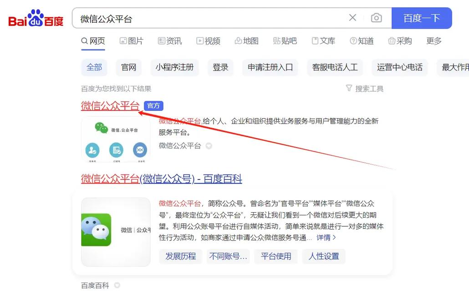Open the 知道 (Zhidao) search category
Image resolution: width=469 pixels, height=299 pixels.
pyautogui.click(x=362, y=40)
